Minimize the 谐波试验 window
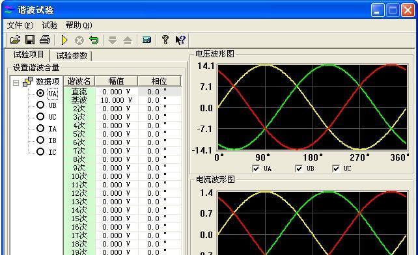This screenshot has height=255, width=418. coord(378,10)
